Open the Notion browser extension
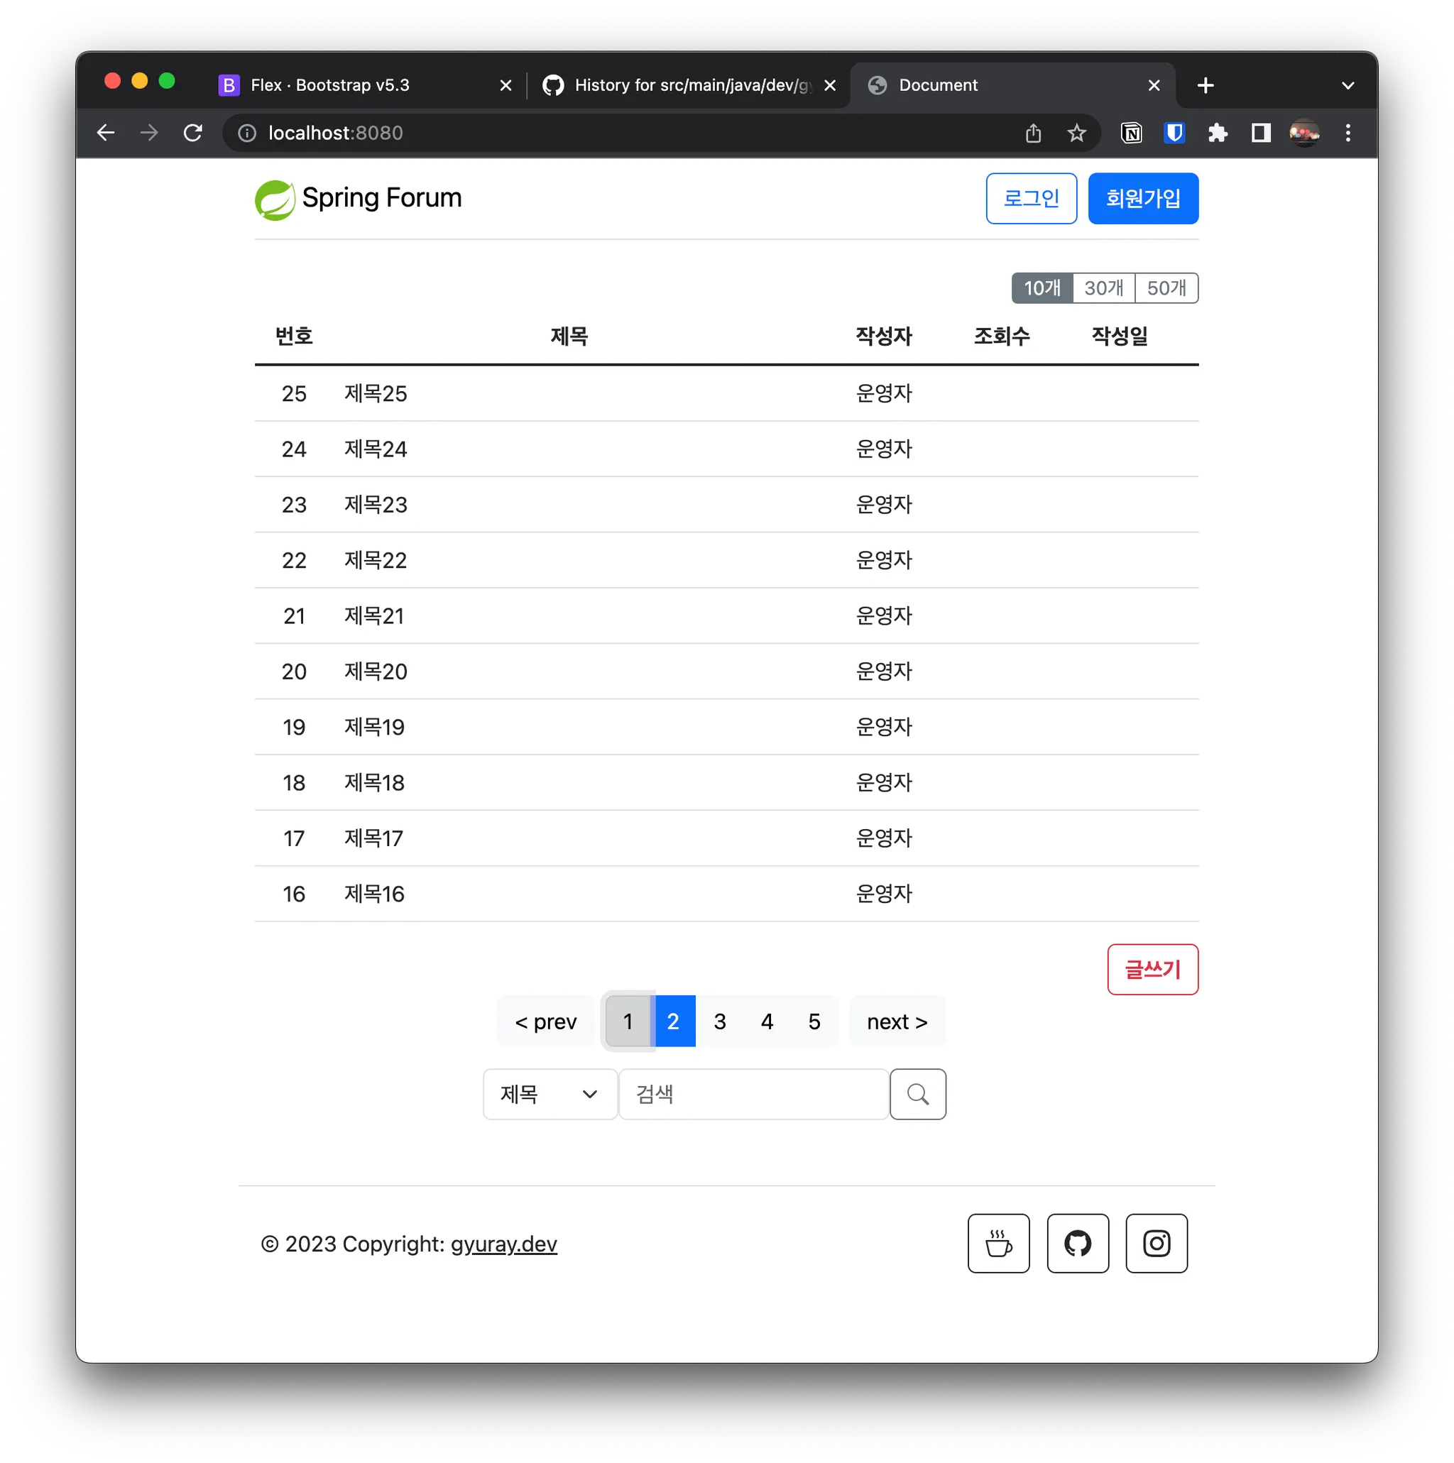 [x=1132, y=133]
